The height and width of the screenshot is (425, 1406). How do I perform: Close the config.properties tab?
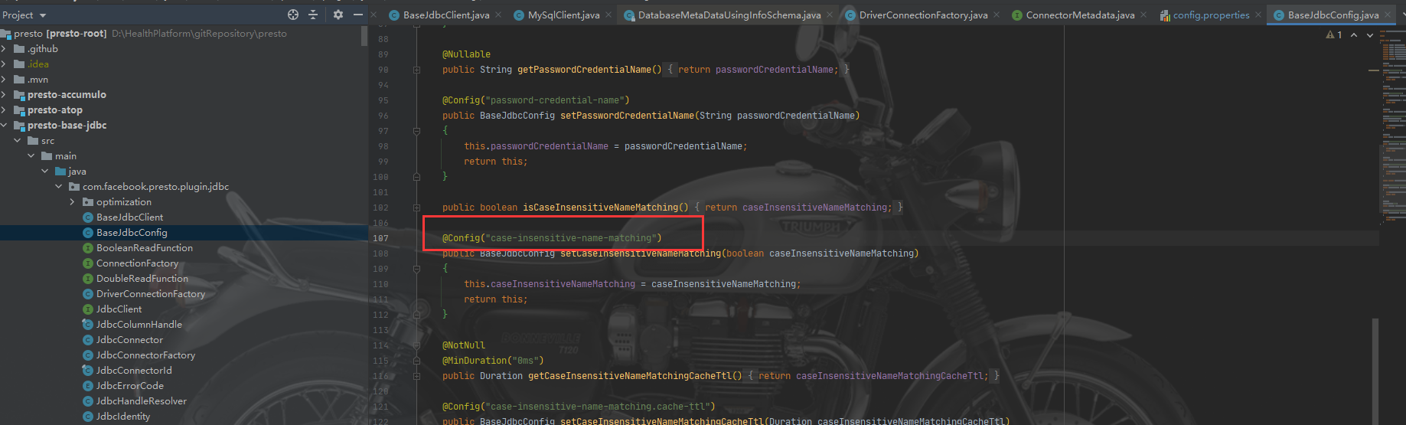pyautogui.click(x=1258, y=15)
